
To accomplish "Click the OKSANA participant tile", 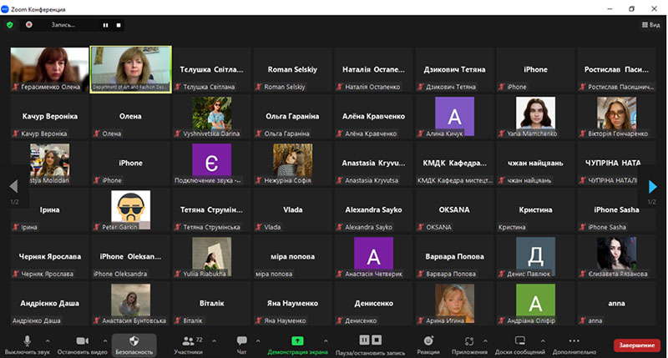I will [x=454, y=209].
